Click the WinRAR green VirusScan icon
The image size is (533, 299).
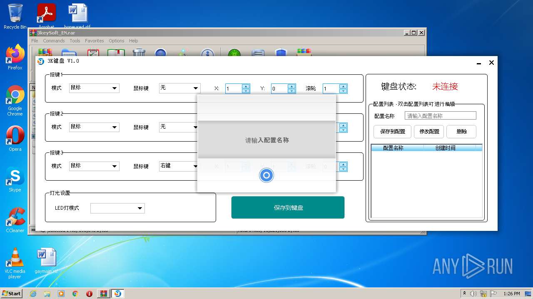[x=235, y=53]
